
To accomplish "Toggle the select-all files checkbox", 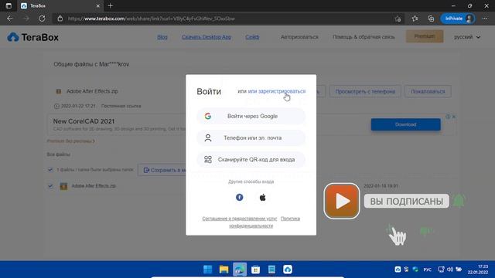I will 50,170.
